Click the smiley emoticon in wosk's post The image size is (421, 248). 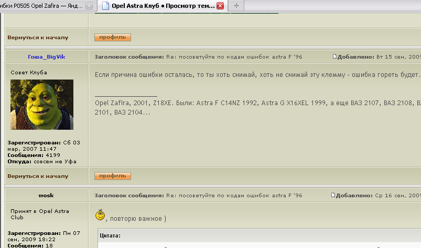click(100, 215)
